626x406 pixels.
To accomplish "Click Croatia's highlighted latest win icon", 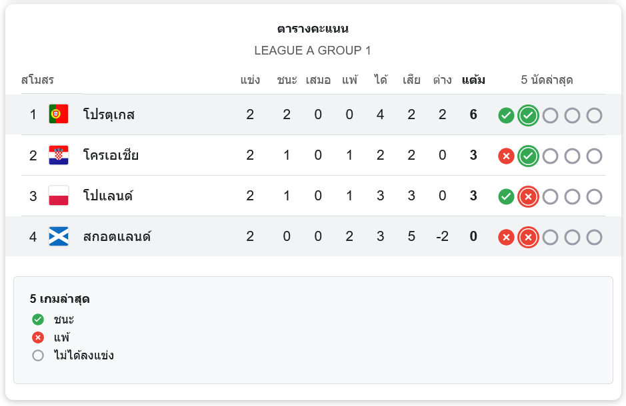I will coord(528,156).
